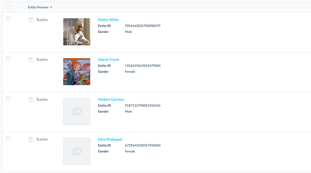Click Herbert Garrison's placeholder image icon
The image size is (311, 173).
[x=77, y=111]
